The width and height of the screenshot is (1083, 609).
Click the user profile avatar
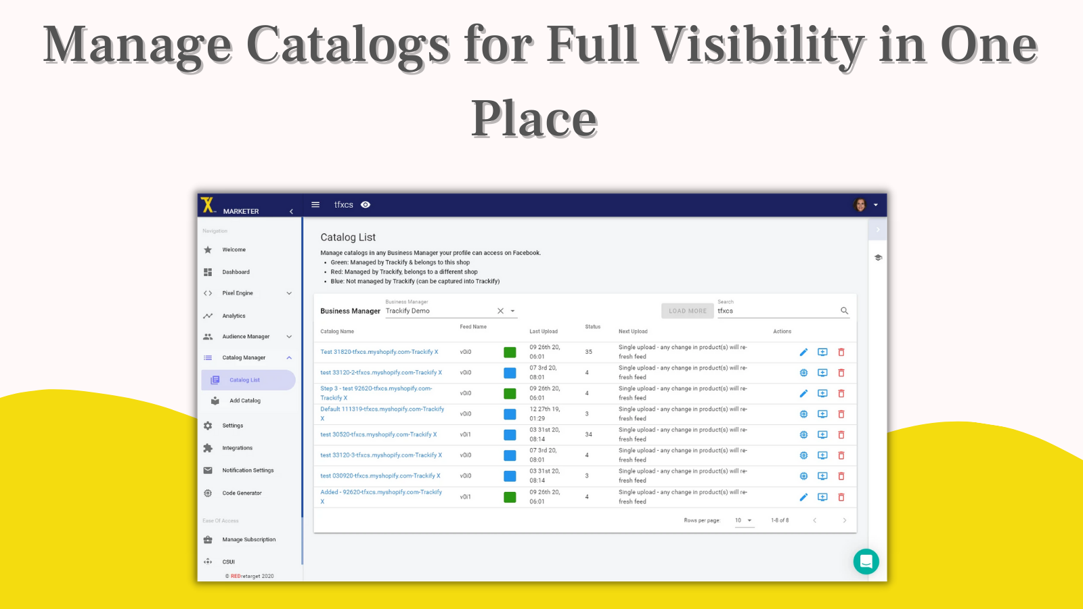click(x=860, y=205)
